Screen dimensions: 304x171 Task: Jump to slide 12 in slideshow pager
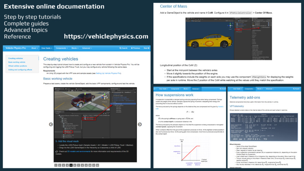click(98, 165)
